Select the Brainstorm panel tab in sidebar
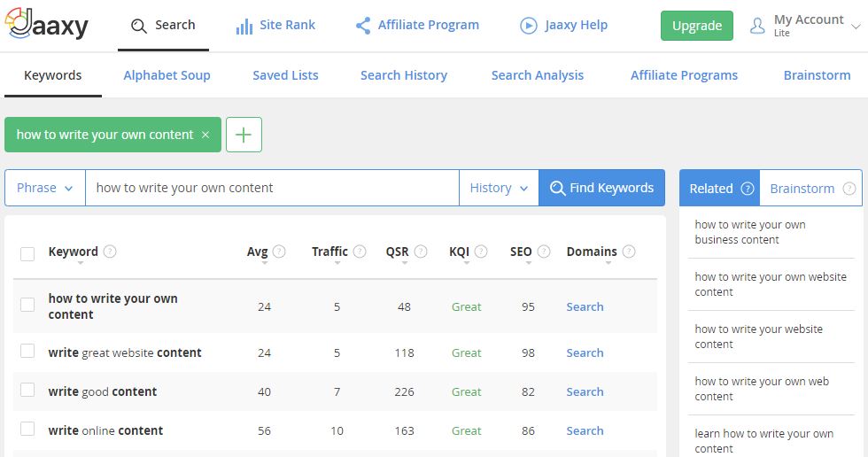Image resolution: width=868 pixels, height=457 pixels. pyautogui.click(x=811, y=188)
